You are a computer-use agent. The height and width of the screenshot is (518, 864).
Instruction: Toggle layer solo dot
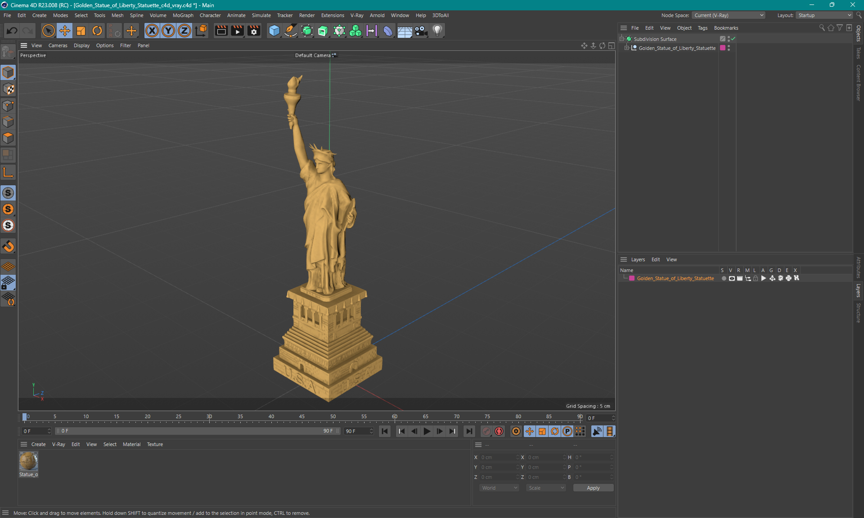tap(724, 278)
